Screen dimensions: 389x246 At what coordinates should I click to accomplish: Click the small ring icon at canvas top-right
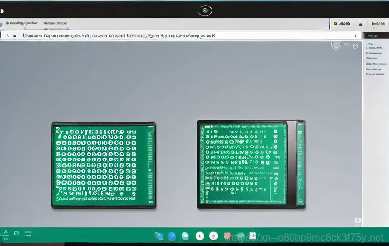click(x=355, y=46)
